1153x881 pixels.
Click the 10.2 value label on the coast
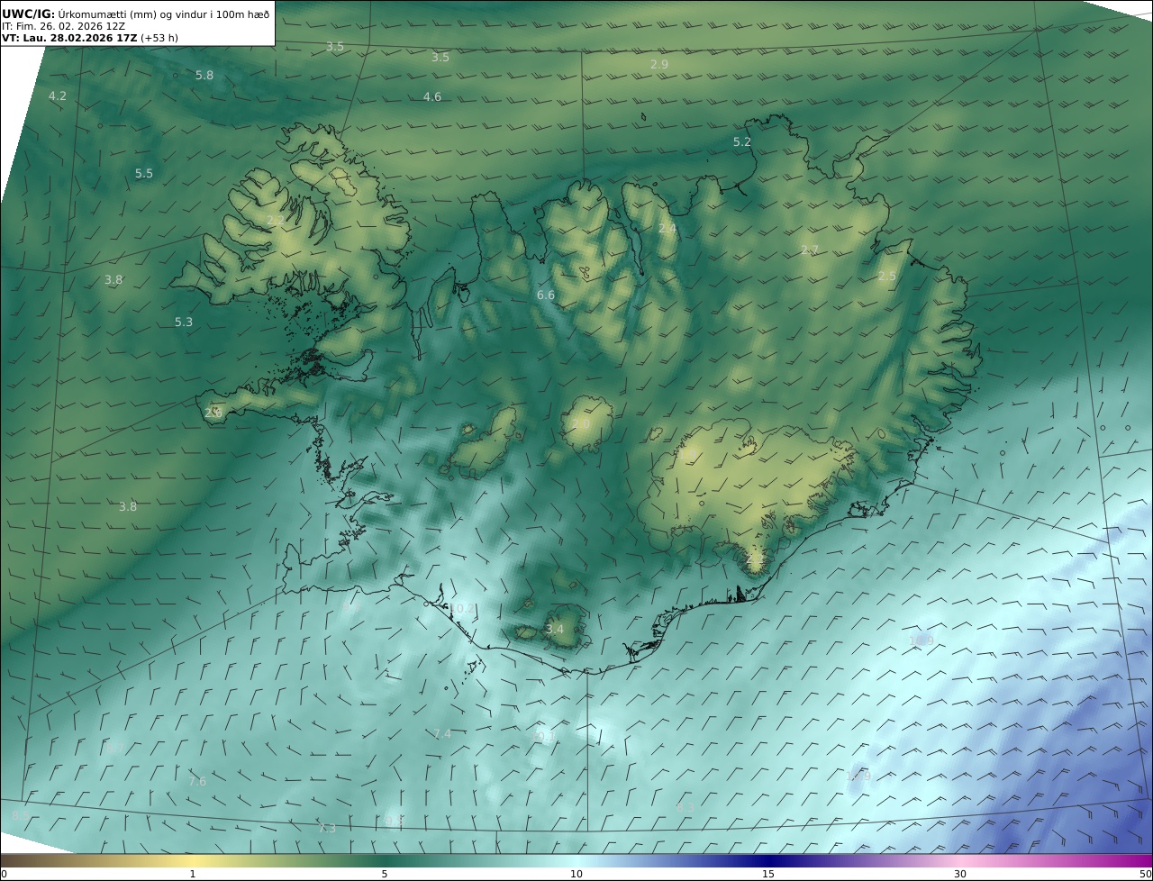click(x=462, y=609)
